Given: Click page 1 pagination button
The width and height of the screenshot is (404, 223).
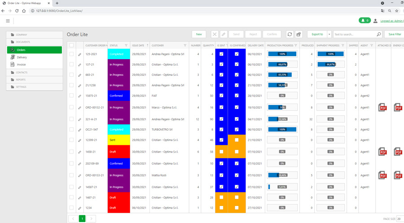Looking at the screenshot, I should (x=82, y=219).
